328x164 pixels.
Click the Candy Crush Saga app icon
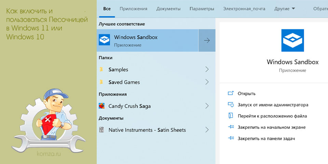(102, 106)
